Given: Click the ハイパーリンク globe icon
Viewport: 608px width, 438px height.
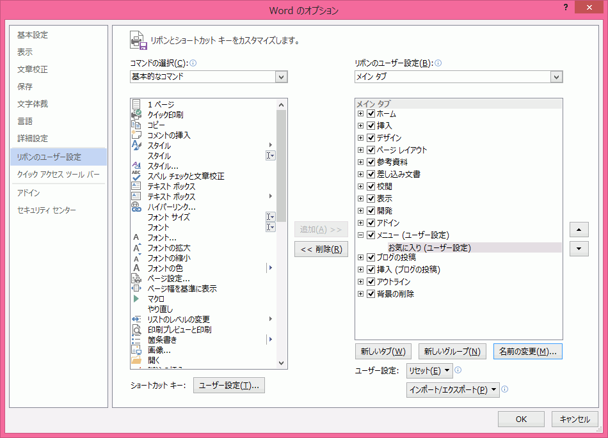Looking at the screenshot, I should tap(136, 207).
